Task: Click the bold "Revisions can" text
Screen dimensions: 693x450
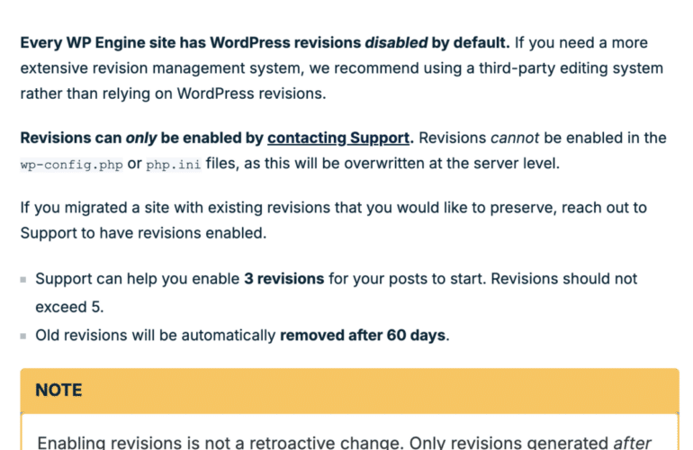Action: coord(68,138)
